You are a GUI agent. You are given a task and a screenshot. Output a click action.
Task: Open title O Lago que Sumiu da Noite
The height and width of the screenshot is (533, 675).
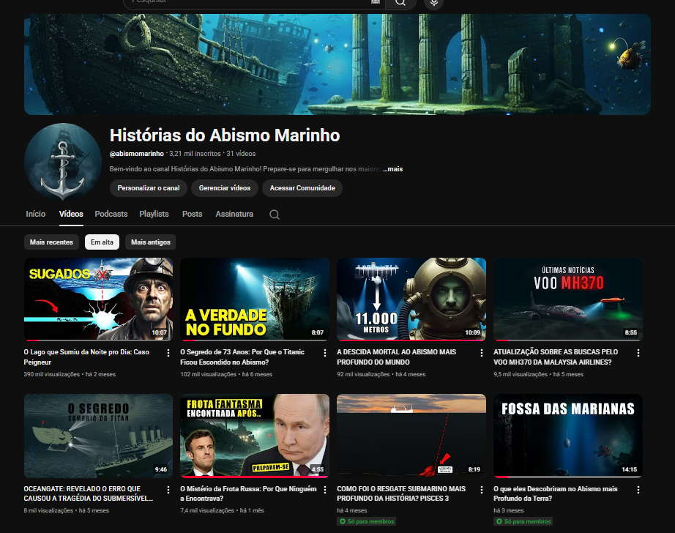[86, 357]
